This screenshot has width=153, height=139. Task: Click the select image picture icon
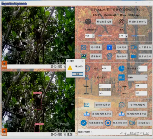[x=84, y=47]
